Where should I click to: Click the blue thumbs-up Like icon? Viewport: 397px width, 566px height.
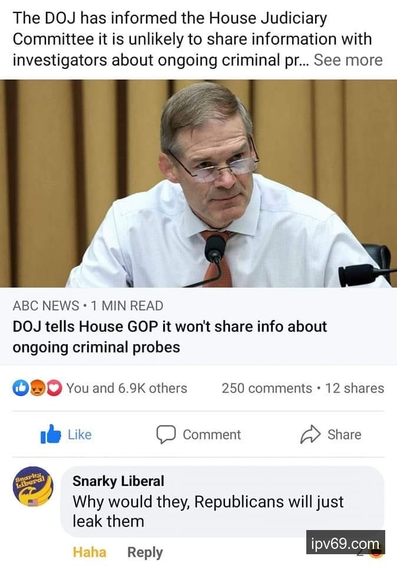[51, 434]
